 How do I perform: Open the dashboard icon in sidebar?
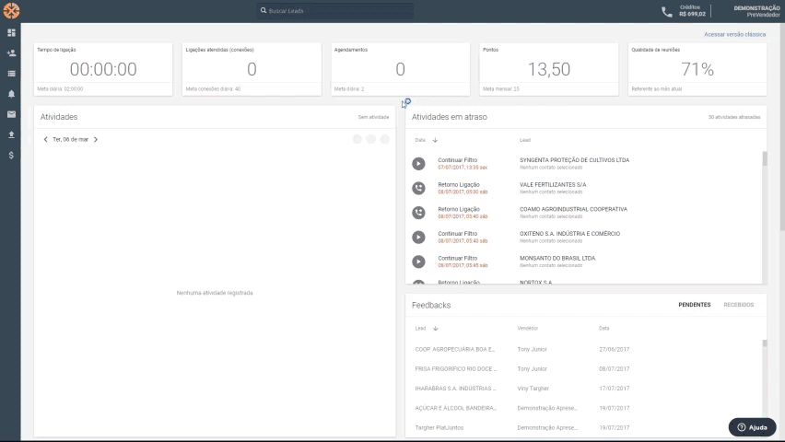tap(11, 32)
